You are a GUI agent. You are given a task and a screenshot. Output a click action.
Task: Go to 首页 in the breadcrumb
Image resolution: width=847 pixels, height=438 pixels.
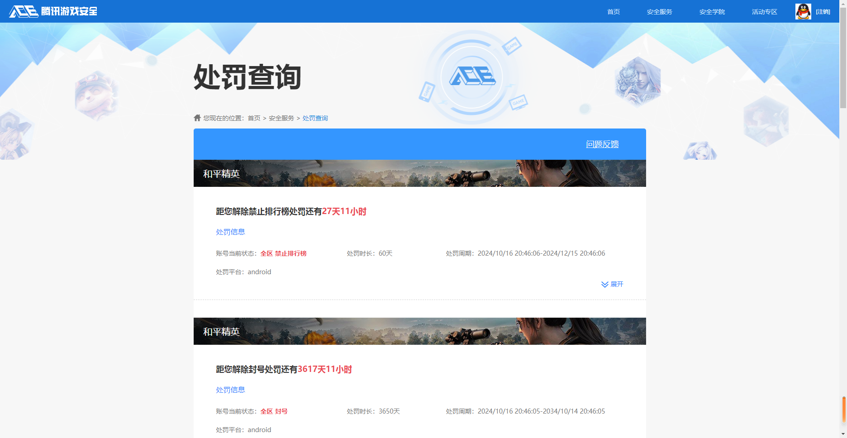pos(254,118)
